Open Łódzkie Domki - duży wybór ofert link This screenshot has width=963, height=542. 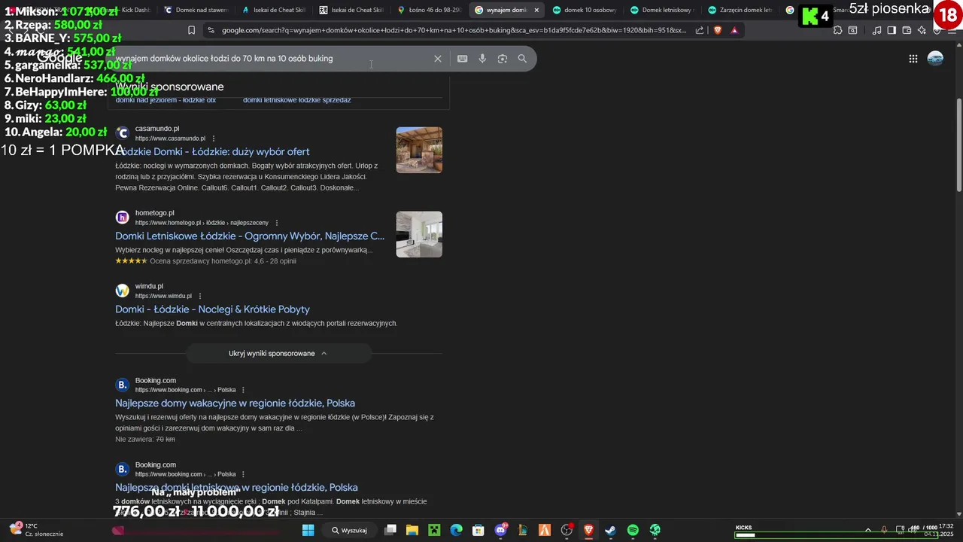(212, 151)
